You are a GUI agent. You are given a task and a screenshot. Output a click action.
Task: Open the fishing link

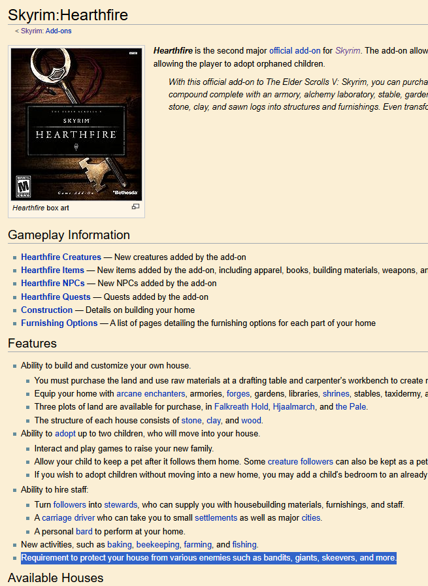pyautogui.click(x=244, y=545)
